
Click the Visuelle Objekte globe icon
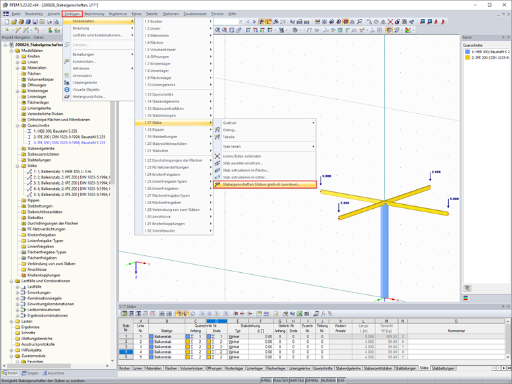[67, 90]
